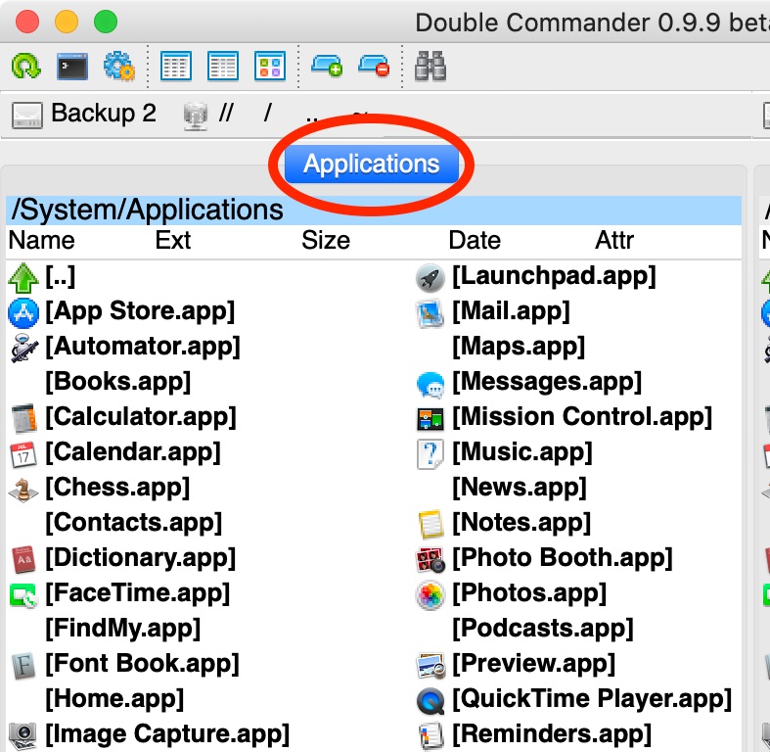Sort by the Name column header
The height and width of the screenshot is (752, 770).
click(42, 241)
